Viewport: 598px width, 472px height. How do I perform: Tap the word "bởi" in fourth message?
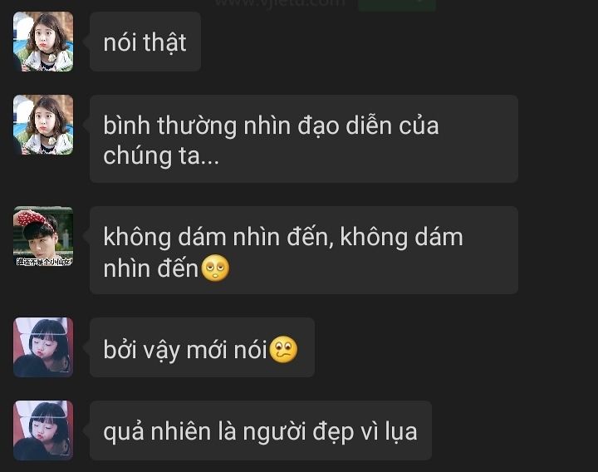tap(120, 349)
